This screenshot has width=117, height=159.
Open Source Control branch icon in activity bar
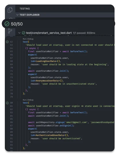10,31
